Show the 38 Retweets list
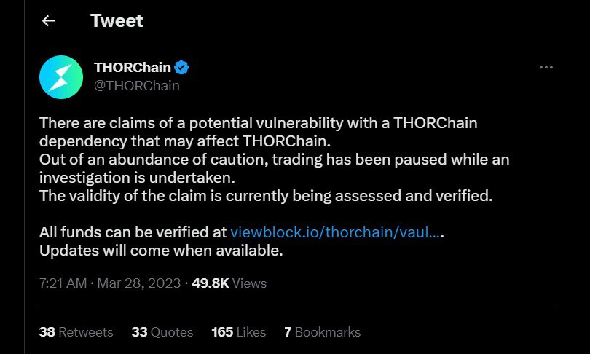Screen dimensions: 590x354 [x=76, y=331]
